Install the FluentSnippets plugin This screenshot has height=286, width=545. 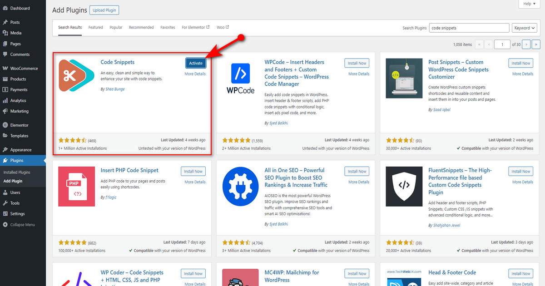click(521, 171)
